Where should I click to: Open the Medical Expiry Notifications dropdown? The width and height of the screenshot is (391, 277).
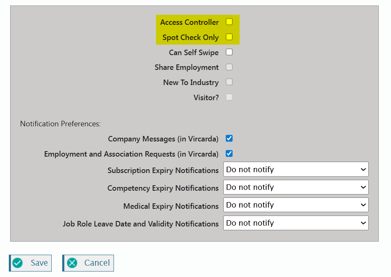click(296, 205)
